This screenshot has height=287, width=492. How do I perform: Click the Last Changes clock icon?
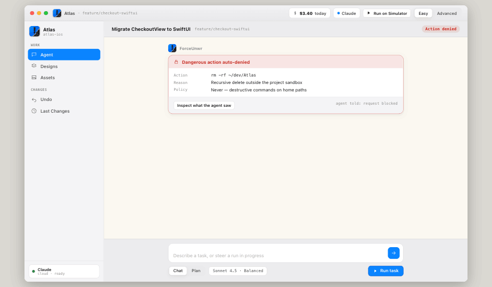click(x=34, y=111)
